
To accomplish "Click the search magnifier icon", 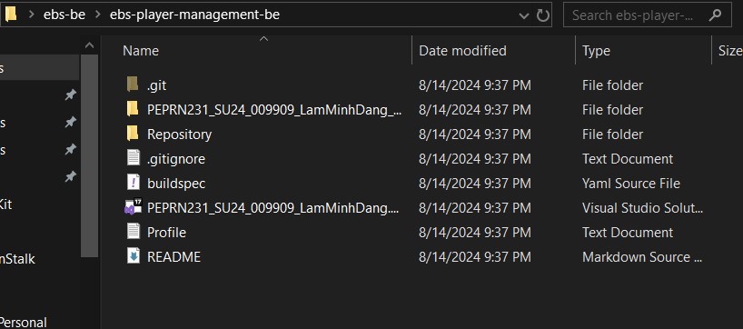I will coord(715,15).
